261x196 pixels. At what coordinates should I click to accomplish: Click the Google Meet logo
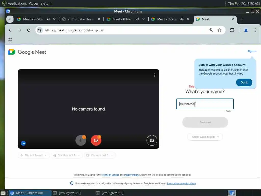[x=27, y=52]
